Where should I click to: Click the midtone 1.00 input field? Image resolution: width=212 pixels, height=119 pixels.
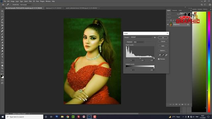[142, 60]
